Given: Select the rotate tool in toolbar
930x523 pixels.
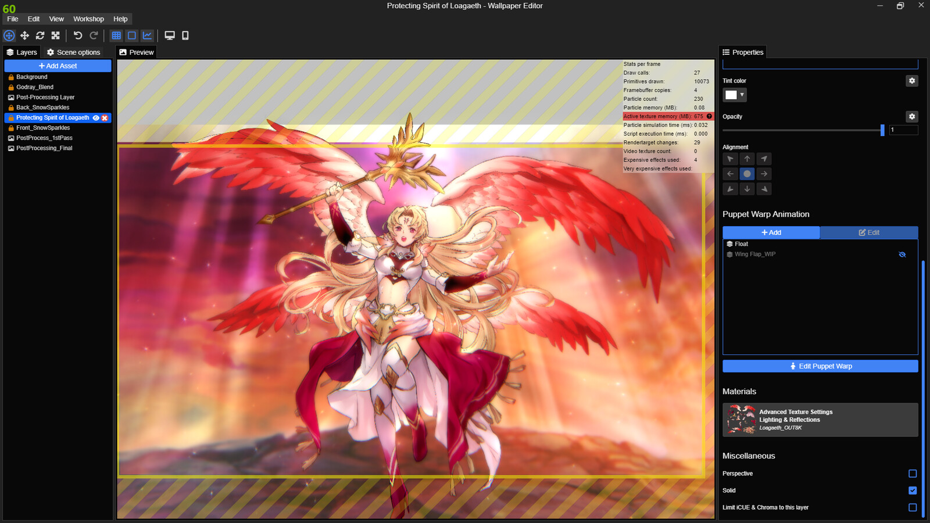Looking at the screenshot, I should [40, 35].
